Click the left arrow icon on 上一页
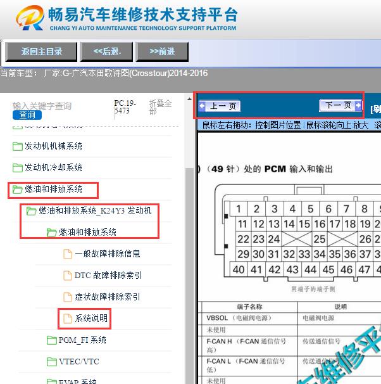The height and width of the screenshot is (384, 381). (203, 106)
